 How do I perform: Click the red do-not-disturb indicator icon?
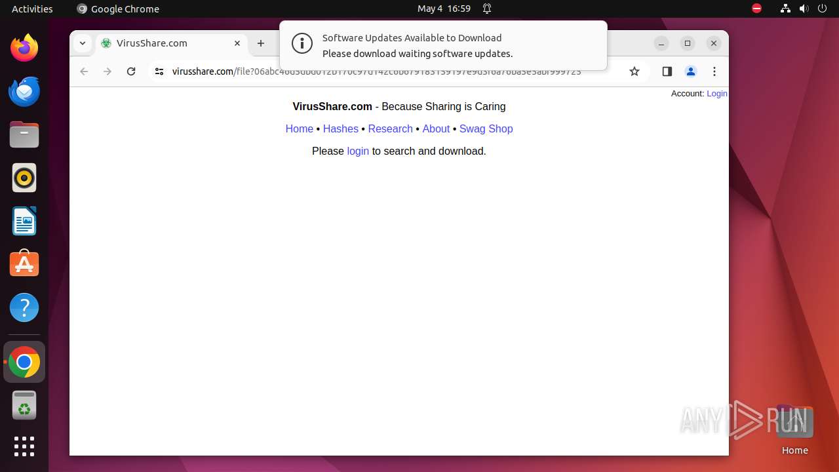click(x=756, y=9)
